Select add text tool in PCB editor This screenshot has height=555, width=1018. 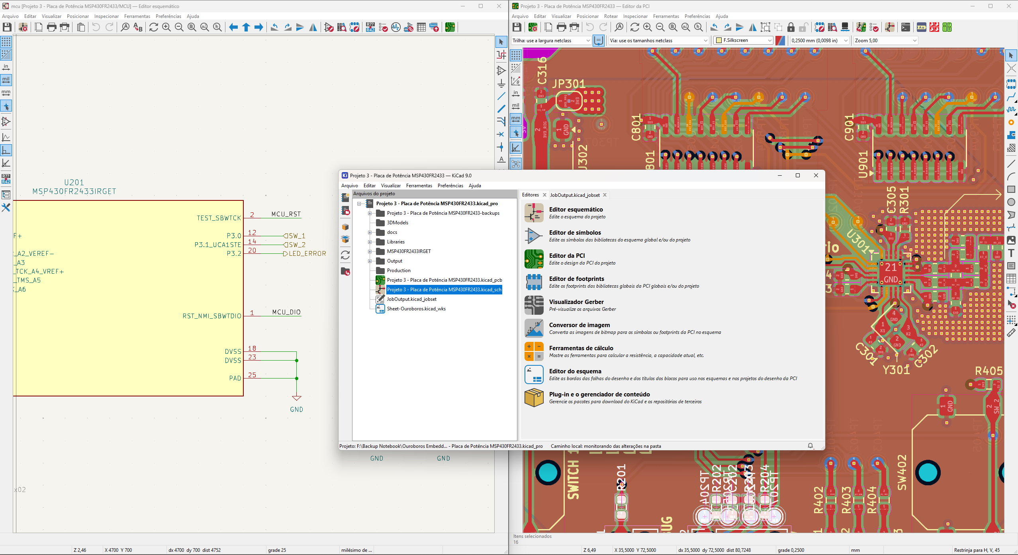pyautogui.click(x=1011, y=253)
